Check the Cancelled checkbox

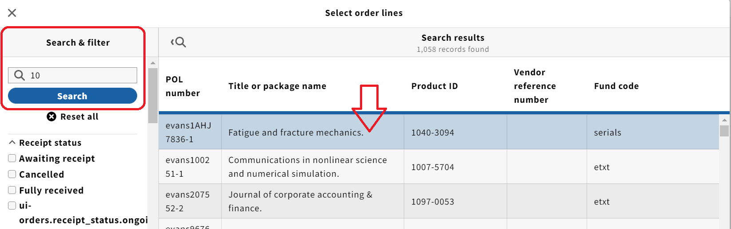click(12, 174)
